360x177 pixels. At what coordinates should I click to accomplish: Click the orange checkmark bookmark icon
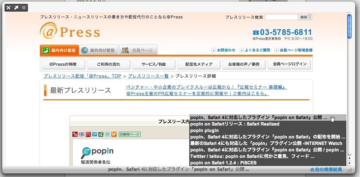[x=114, y=134]
